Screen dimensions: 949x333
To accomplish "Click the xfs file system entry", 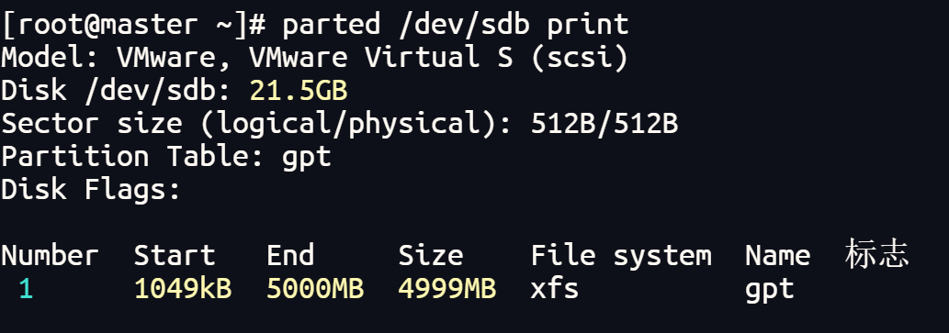I will click(555, 289).
